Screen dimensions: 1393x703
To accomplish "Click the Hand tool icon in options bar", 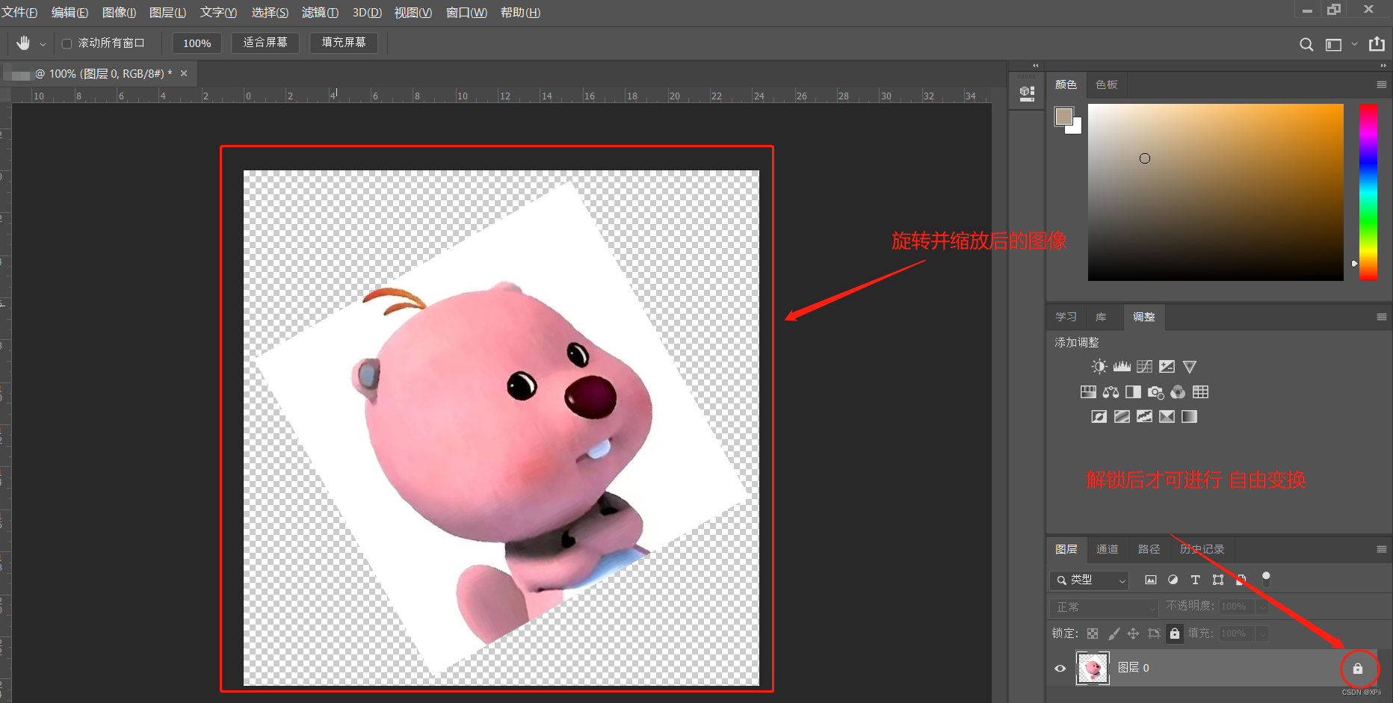I will pos(24,43).
